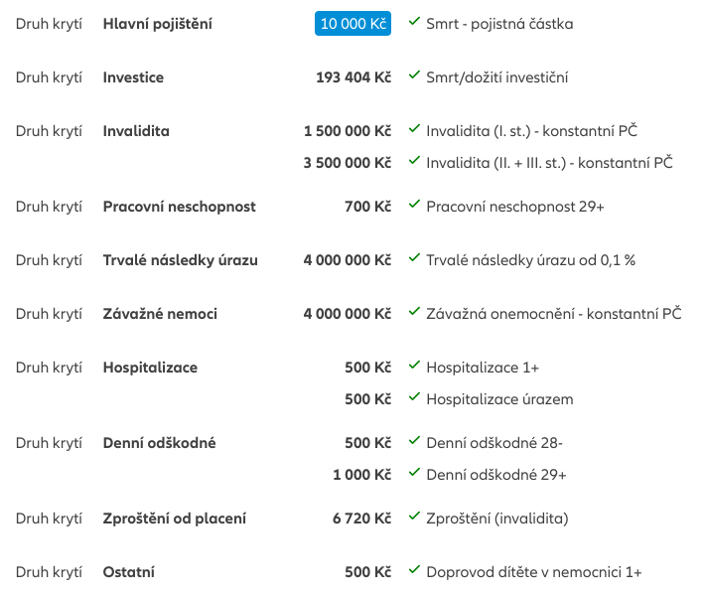The height and width of the screenshot is (597, 705).
Task: Click checkmark beside Závažná onemocnění
Action: 414,312
